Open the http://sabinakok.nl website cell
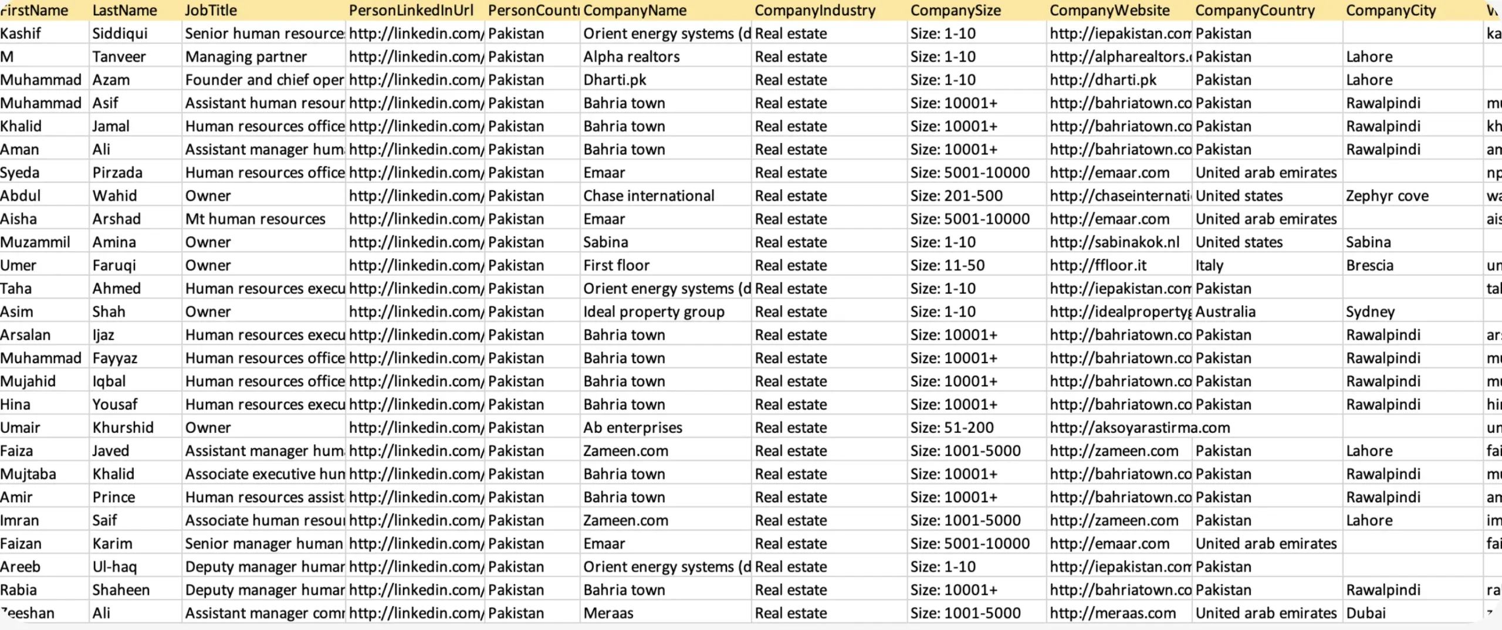 click(x=1119, y=242)
